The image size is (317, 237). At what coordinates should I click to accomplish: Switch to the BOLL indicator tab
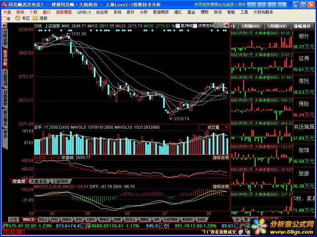(130, 220)
